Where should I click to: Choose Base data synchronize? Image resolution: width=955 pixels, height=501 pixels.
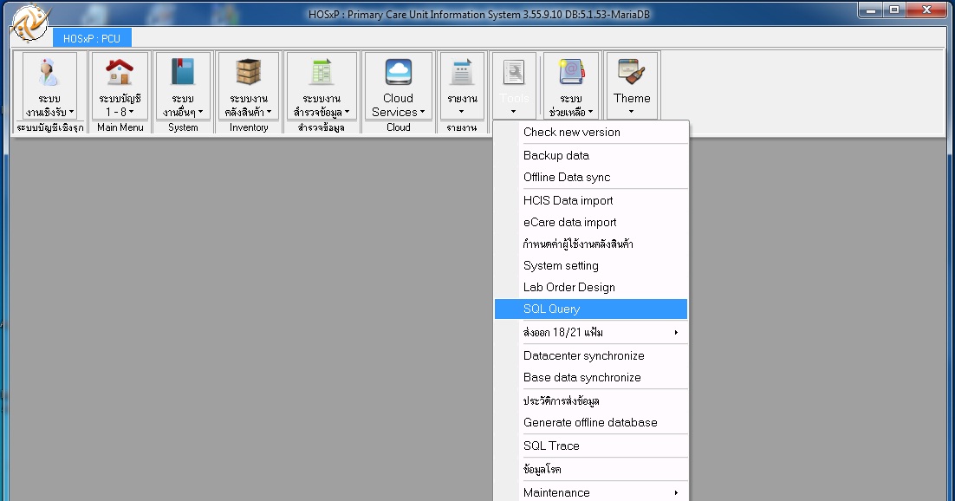point(591,377)
